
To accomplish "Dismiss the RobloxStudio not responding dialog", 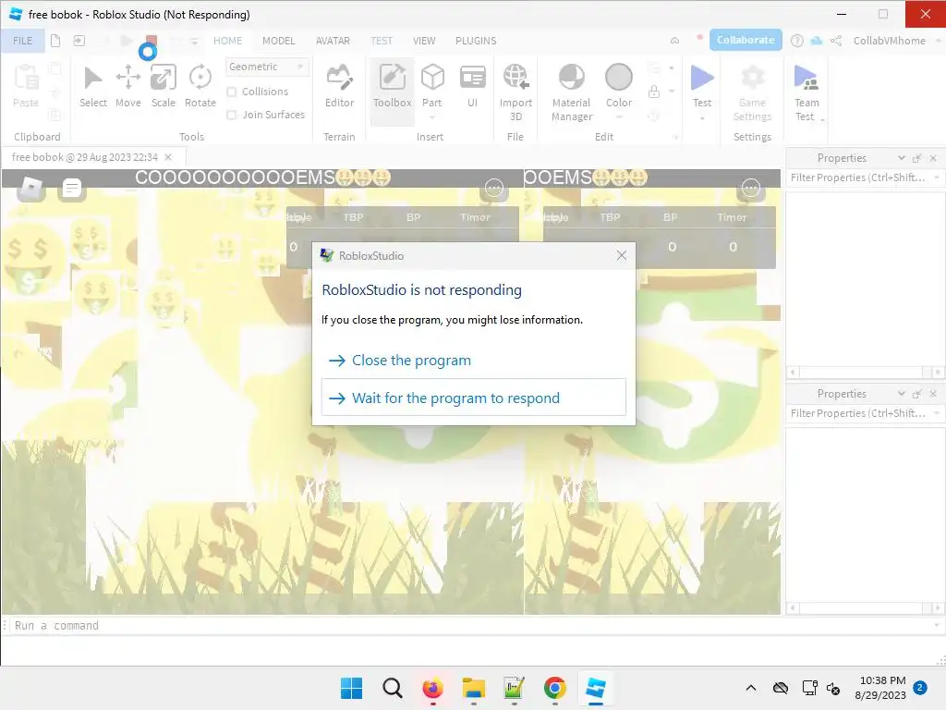I will [x=622, y=255].
